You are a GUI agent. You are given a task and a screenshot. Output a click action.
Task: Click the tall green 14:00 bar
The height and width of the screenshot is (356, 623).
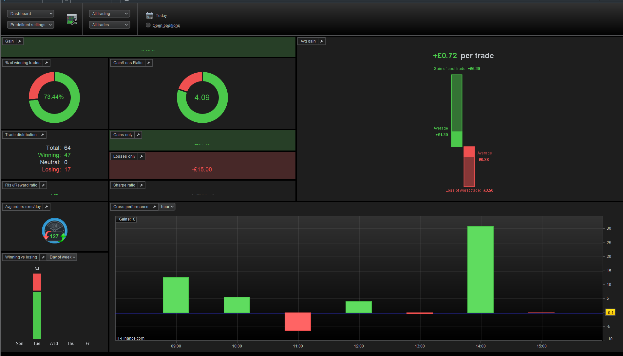pos(481,270)
